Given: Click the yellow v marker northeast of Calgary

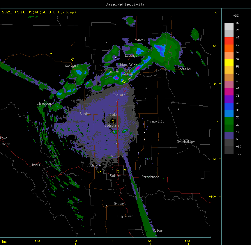Looking at the screenshot, I should click(125, 170).
